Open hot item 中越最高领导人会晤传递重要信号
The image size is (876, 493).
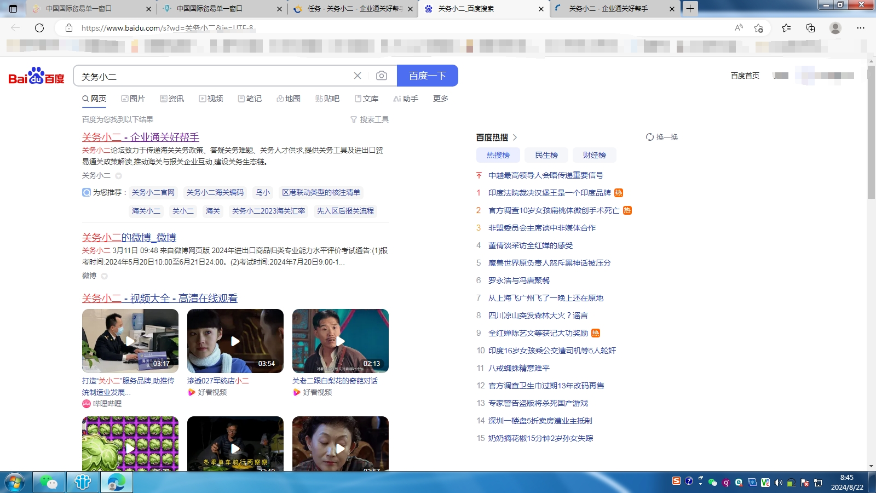point(546,175)
